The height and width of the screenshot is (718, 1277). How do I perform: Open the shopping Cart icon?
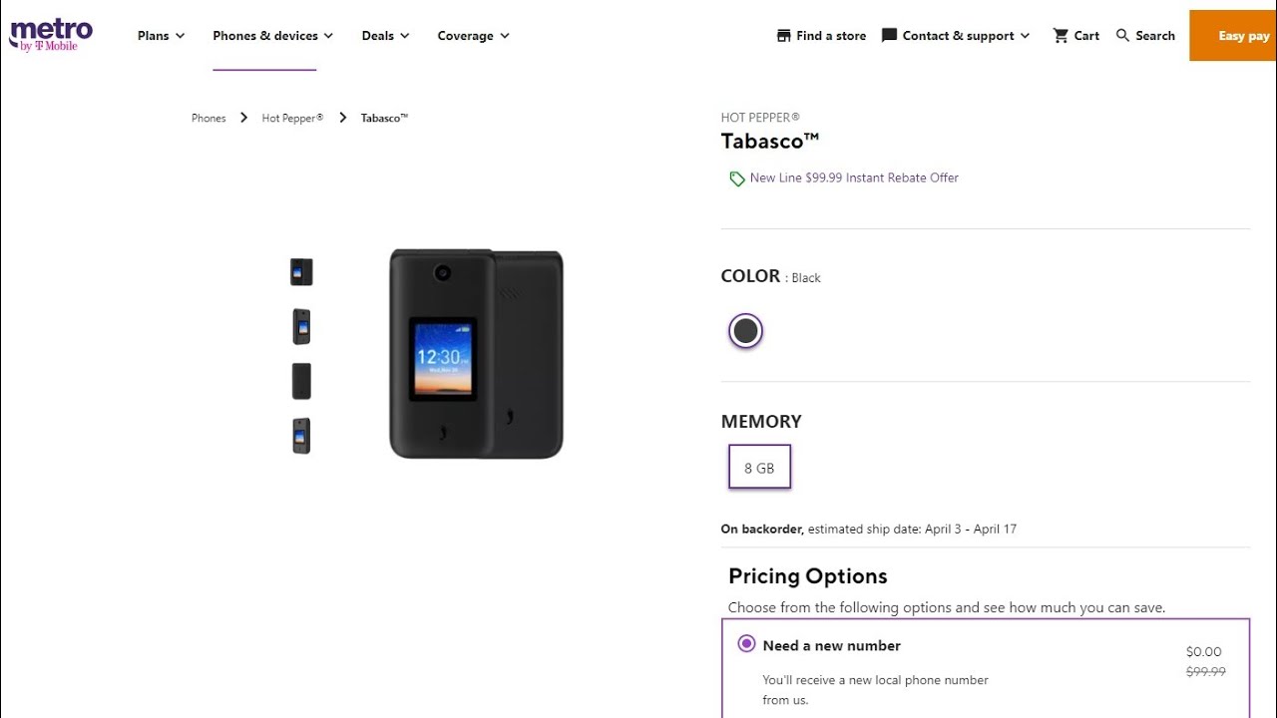point(1061,36)
